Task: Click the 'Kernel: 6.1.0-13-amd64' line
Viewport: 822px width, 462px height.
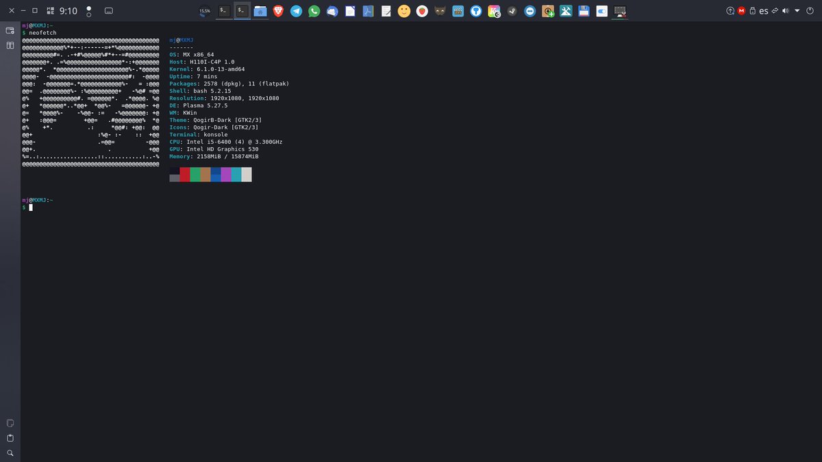Action: click(207, 69)
